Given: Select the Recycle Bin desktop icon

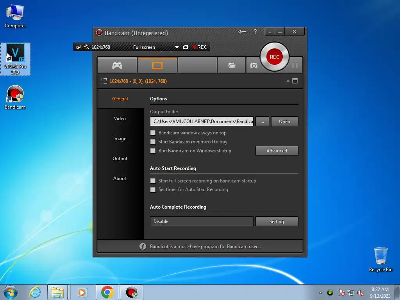Looking at the screenshot, I should tap(380, 259).
